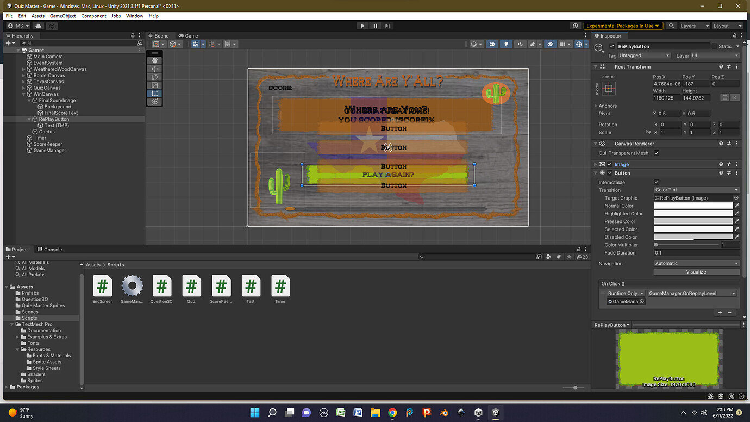Select the Move tool in Scene toolbar

(155, 69)
